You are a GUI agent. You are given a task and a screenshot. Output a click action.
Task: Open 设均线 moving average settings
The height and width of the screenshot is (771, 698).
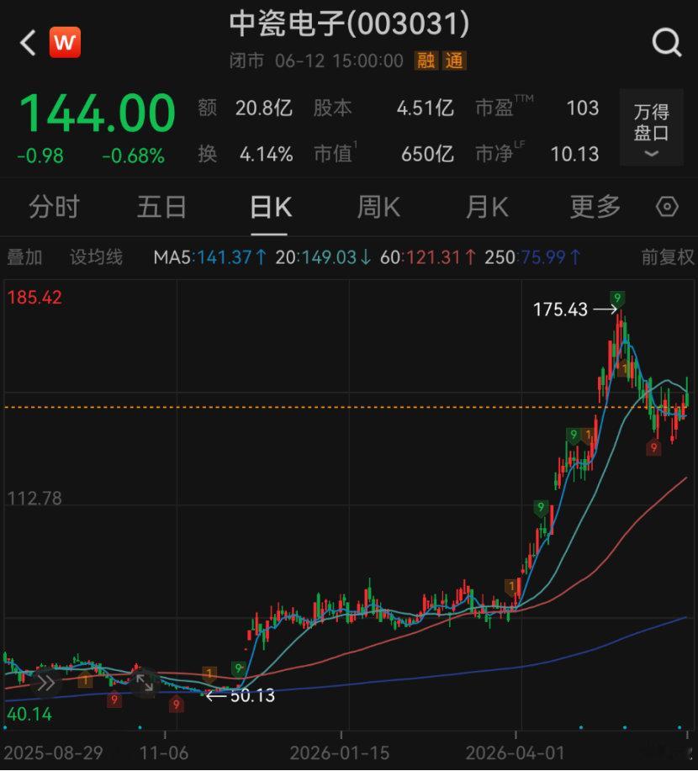click(96, 257)
